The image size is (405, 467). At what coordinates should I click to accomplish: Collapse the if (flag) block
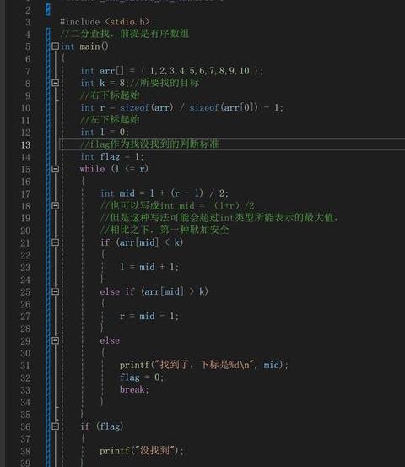(x=55, y=426)
